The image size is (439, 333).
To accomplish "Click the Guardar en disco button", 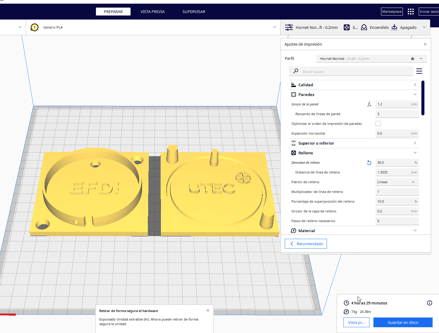I will [403, 322].
